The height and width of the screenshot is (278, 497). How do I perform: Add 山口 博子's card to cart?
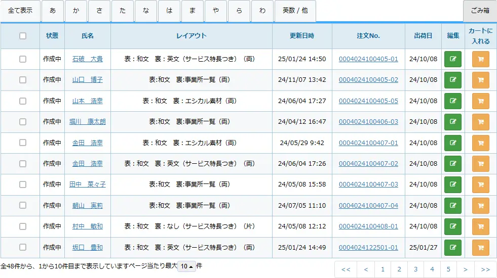point(480,80)
